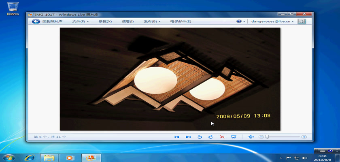340x162 pixels.
Task: Open the 文件(F) dropdown menu
Action: (x=80, y=21)
